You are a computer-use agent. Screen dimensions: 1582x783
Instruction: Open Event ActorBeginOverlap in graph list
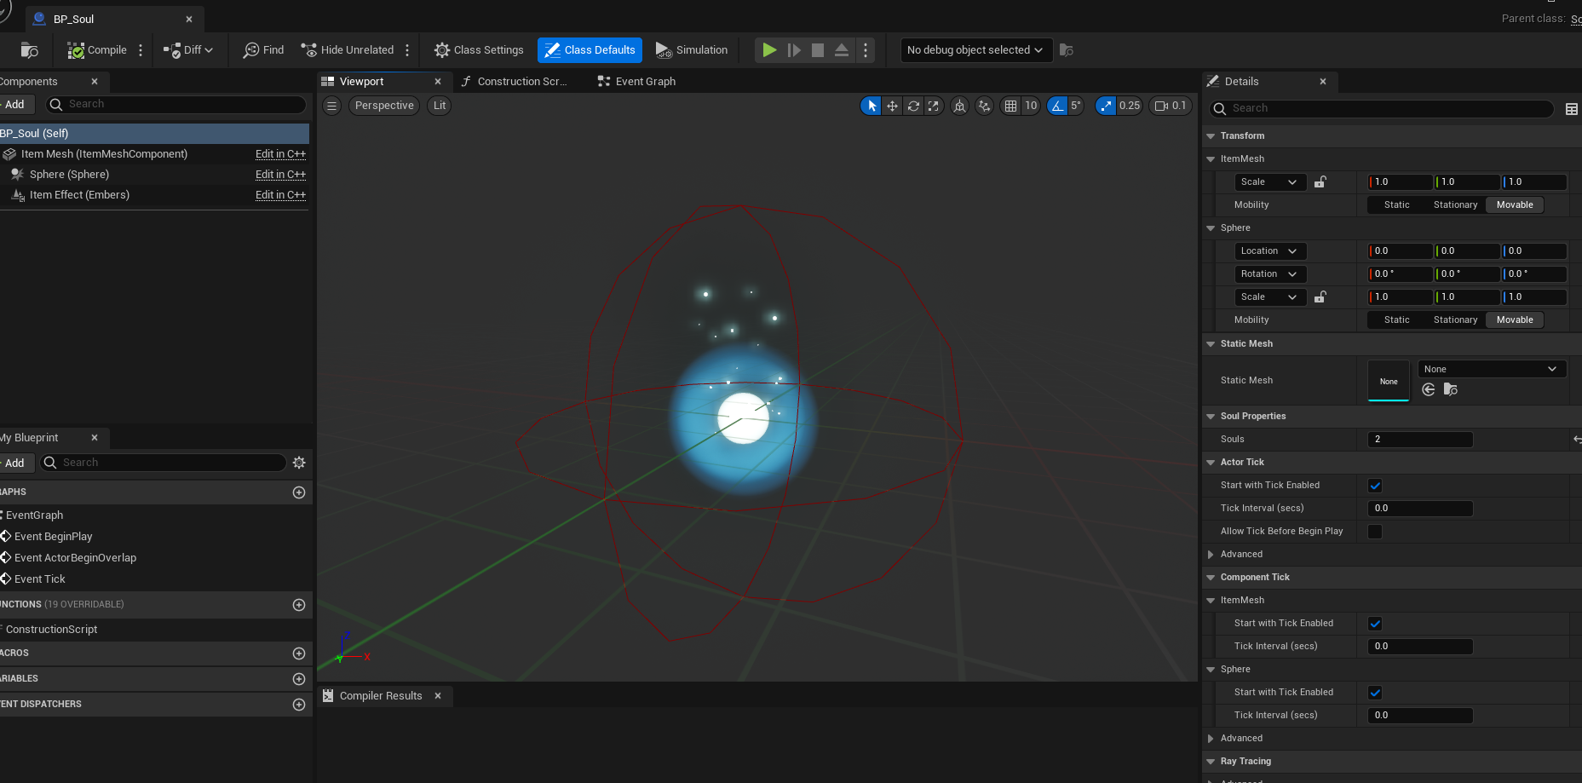75,558
